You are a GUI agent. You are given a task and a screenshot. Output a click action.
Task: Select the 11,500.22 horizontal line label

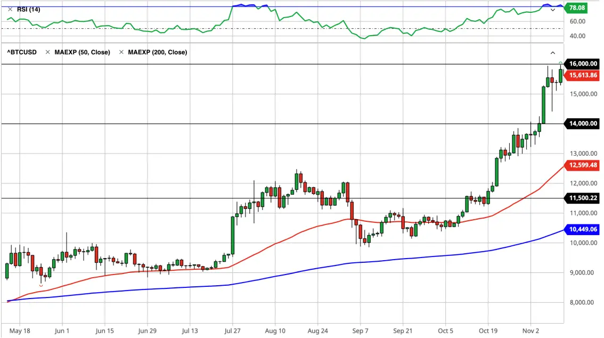click(x=582, y=198)
